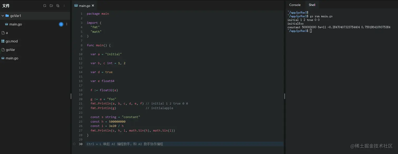
Task: Open three-dot menu on goVar1 main.go row
Action: 67,24
